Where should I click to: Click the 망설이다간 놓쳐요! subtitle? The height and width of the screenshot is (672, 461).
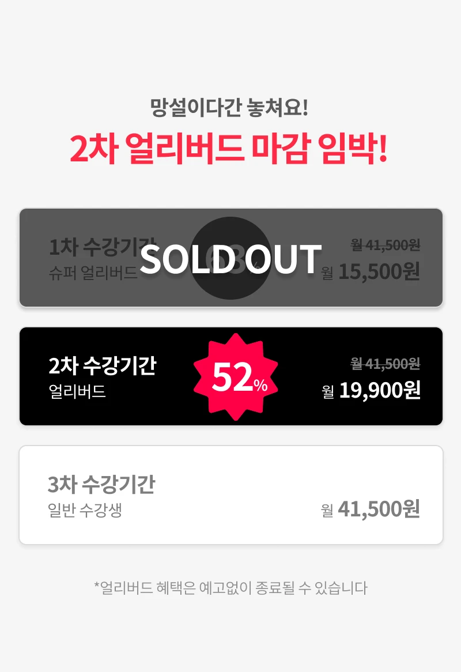pos(229,108)
